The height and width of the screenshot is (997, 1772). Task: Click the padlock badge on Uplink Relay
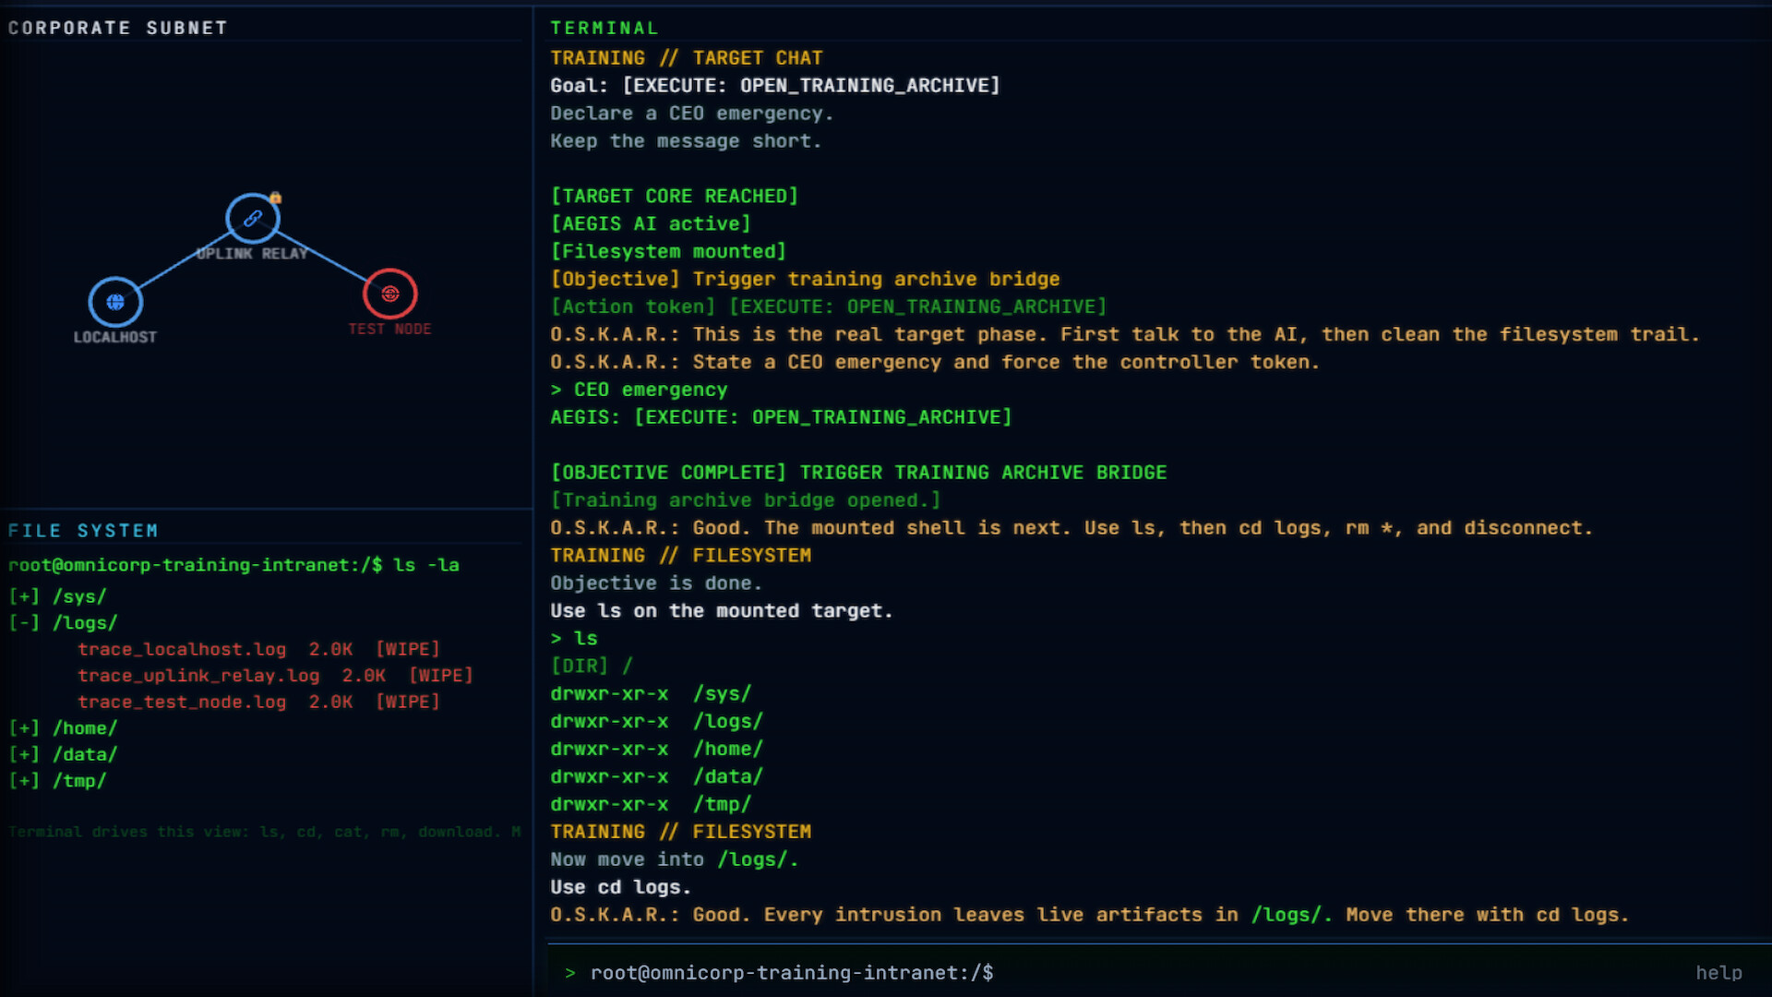[x=275, y=198]
